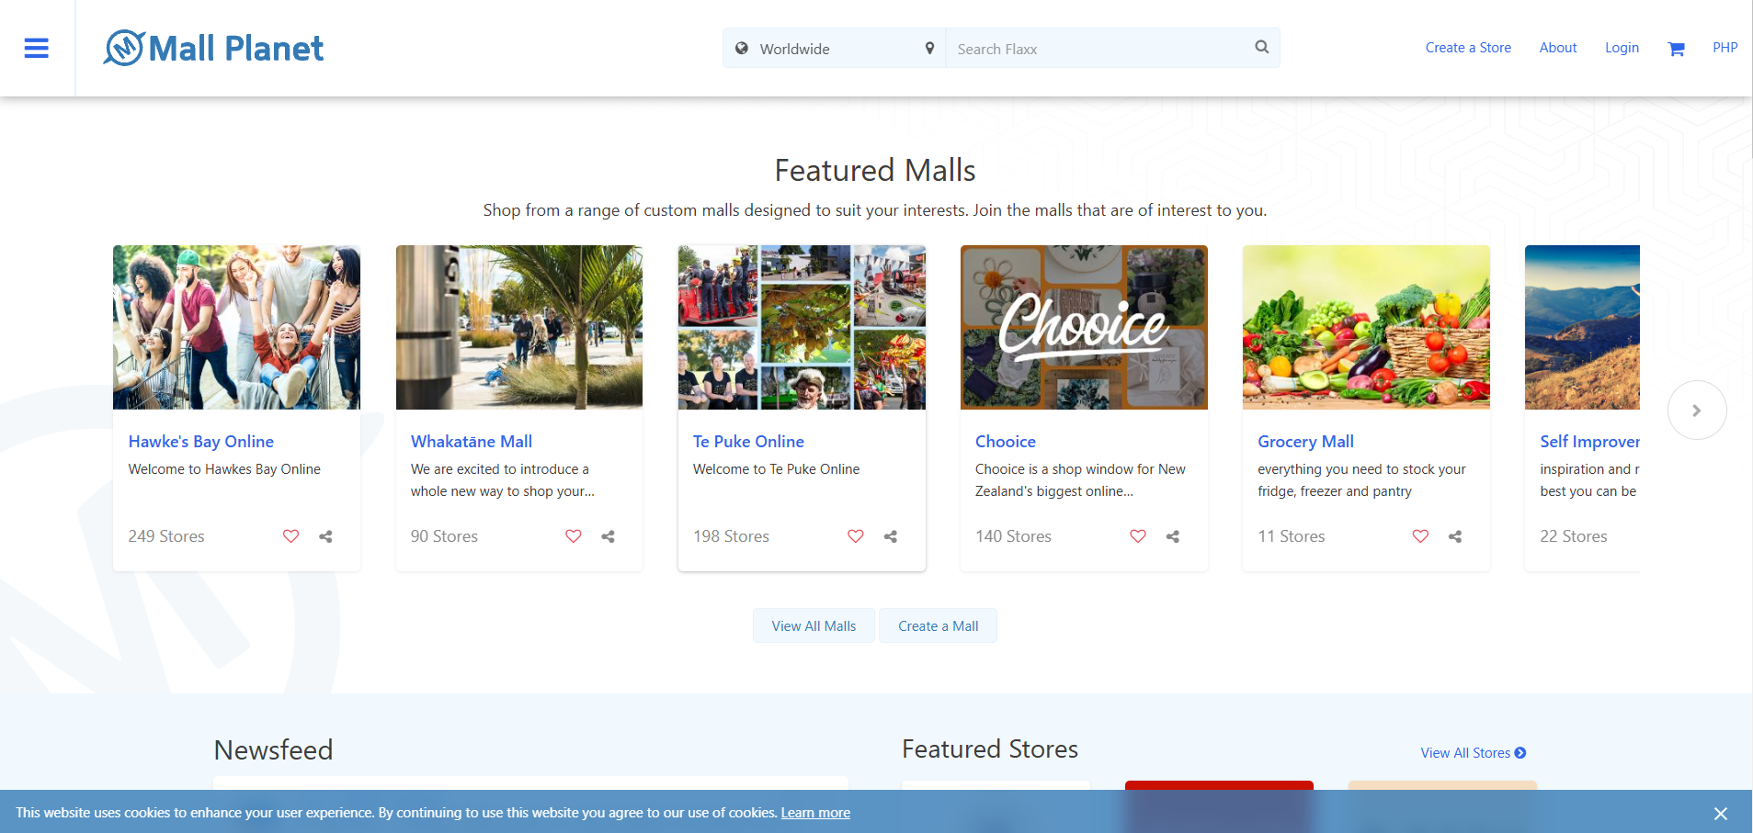
Task: Click Create a Mall button
Action: [x=938, y=625]
